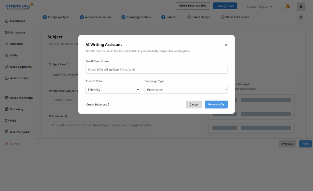Open the Campaign Type dropdown
This screenshot has width=313, height=191.
point(186,90)
